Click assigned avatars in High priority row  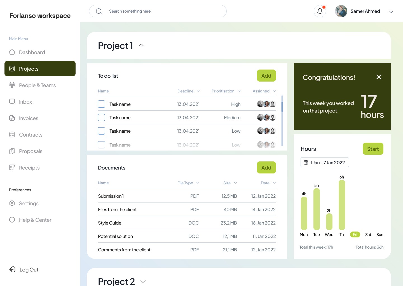pyautogui.click(x=266, y=104)
